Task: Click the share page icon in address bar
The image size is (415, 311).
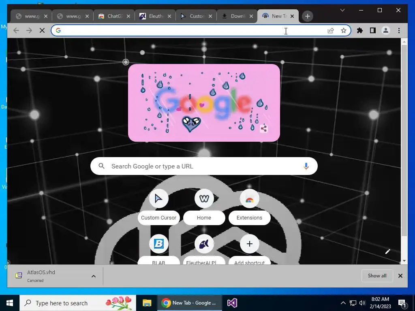Action: pyautogui.click(x=331, y=31)
